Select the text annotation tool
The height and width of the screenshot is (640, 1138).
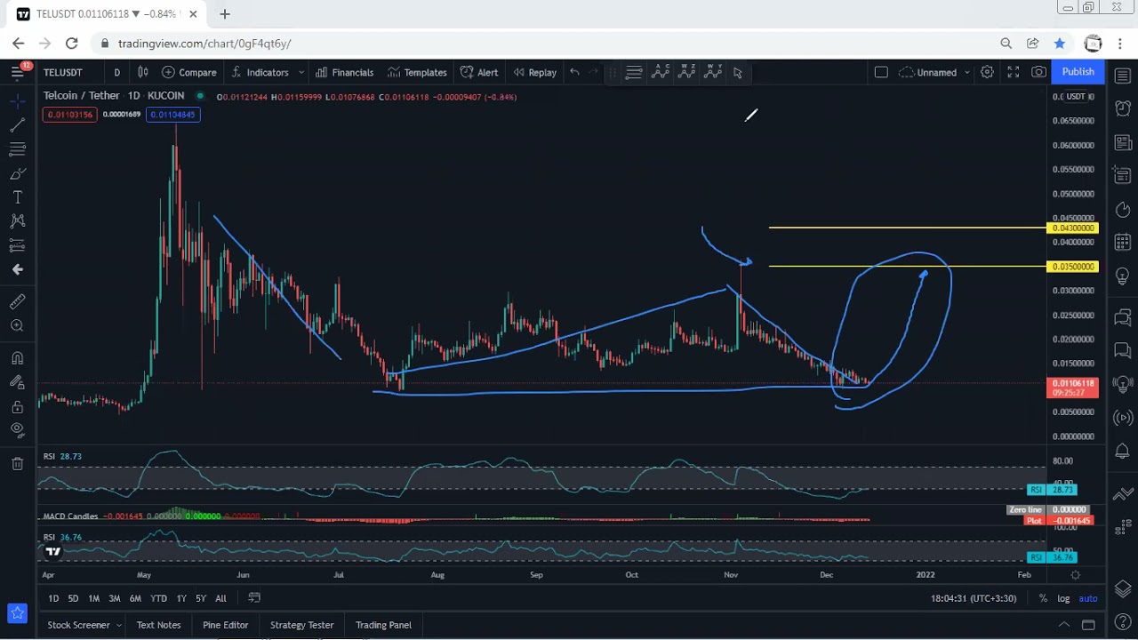[17, 197]
